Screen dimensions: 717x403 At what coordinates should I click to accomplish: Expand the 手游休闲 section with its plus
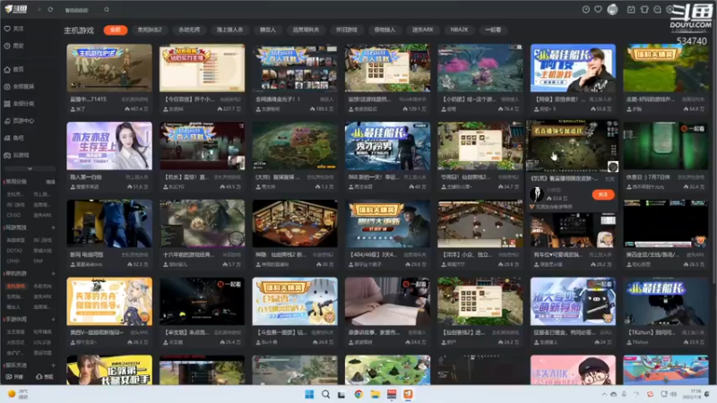point(53,320)
